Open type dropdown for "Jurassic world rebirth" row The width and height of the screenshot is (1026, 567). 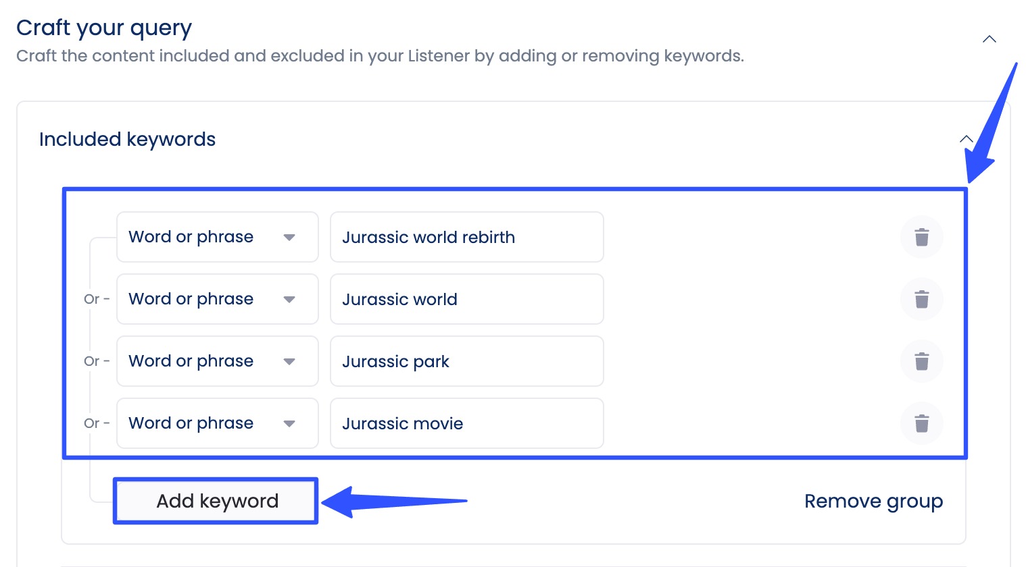[x=218, y=237]
